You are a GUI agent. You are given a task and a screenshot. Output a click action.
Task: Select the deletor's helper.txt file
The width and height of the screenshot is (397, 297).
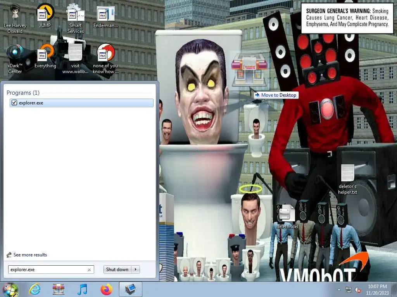click(x=348, y=179)
